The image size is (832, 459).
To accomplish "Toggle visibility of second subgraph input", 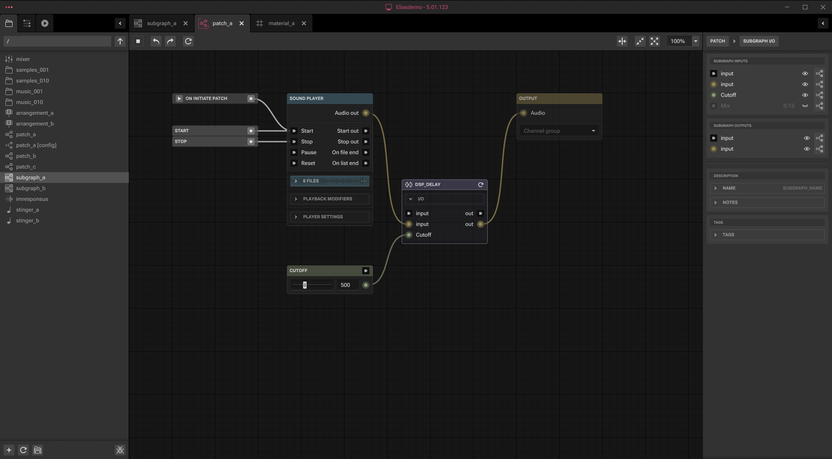I will (x=805, y=84).
